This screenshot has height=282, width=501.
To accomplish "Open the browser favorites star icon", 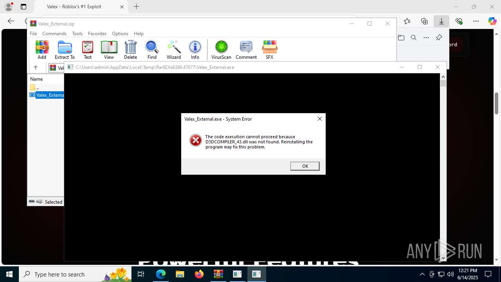I will 407,21.
